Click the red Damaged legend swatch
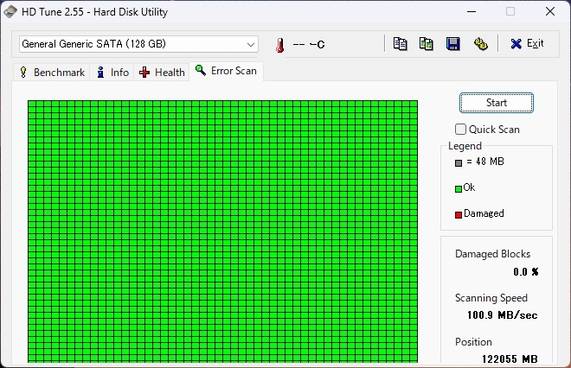The width and height of the screenshot is (571, 368). coord(459,214)
